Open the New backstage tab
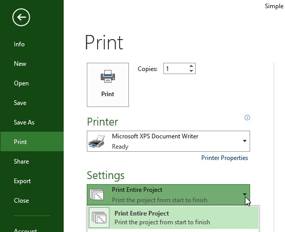Screen dimensions: 285x232 [x=20, y=64]
